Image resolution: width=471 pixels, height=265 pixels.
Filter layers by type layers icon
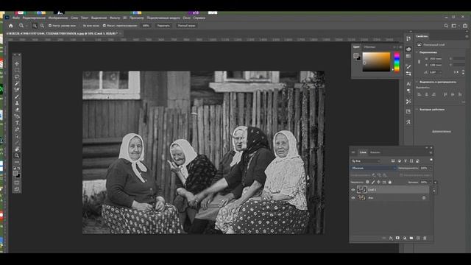point(406,161)
